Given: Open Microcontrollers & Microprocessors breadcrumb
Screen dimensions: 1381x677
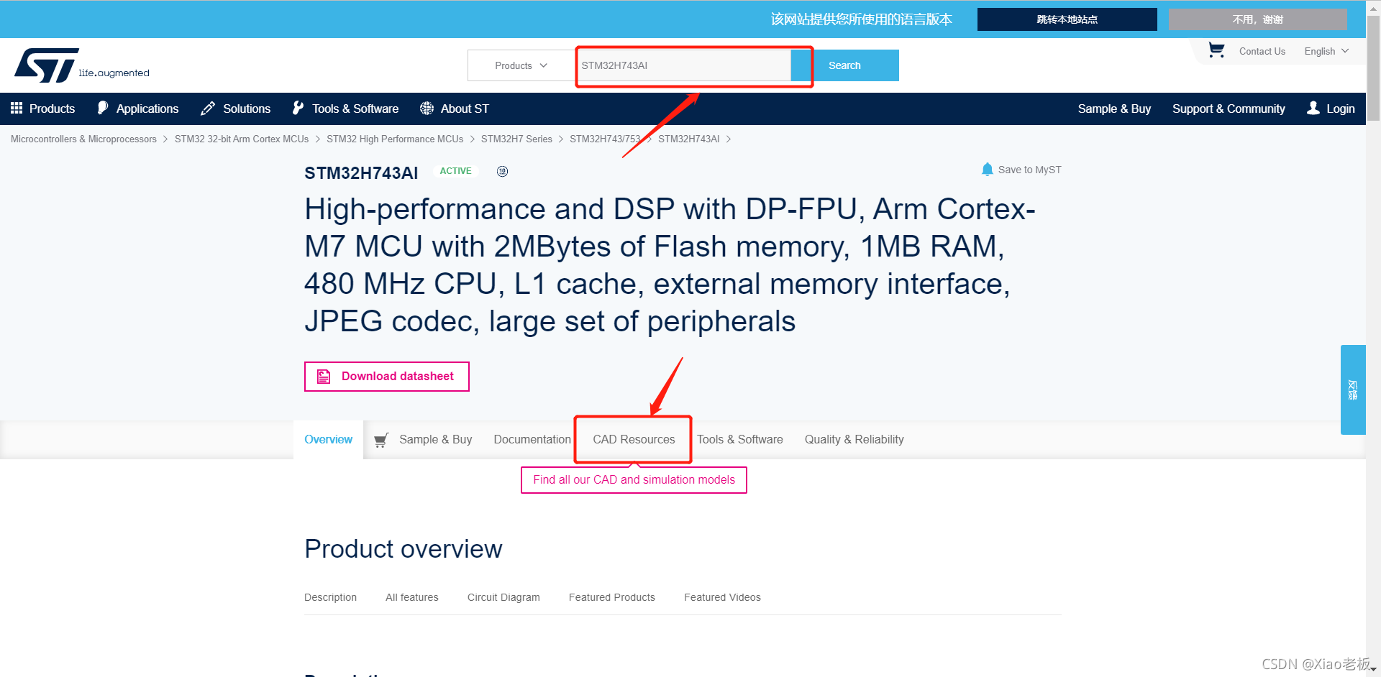Looking at the screenshot, I should coord(83,139).
